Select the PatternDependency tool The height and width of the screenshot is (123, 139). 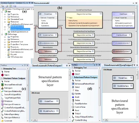coord(10,114)
